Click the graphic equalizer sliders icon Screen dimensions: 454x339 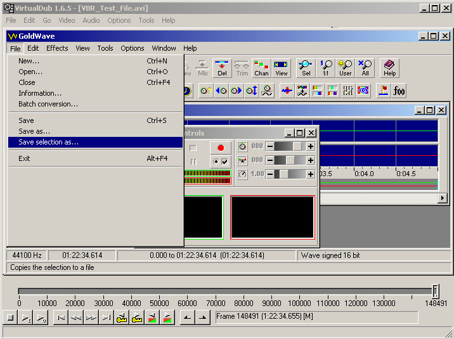tap(347, 91)
